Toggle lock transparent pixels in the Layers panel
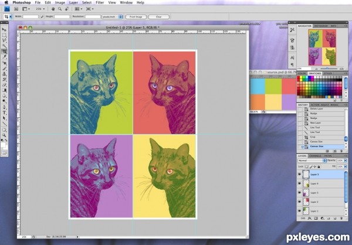Viewport: 352px width, 245px height. tap(307, 166)
